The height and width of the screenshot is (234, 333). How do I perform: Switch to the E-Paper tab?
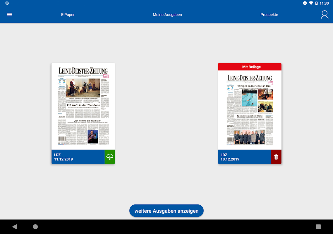click(x=68, y=15)
